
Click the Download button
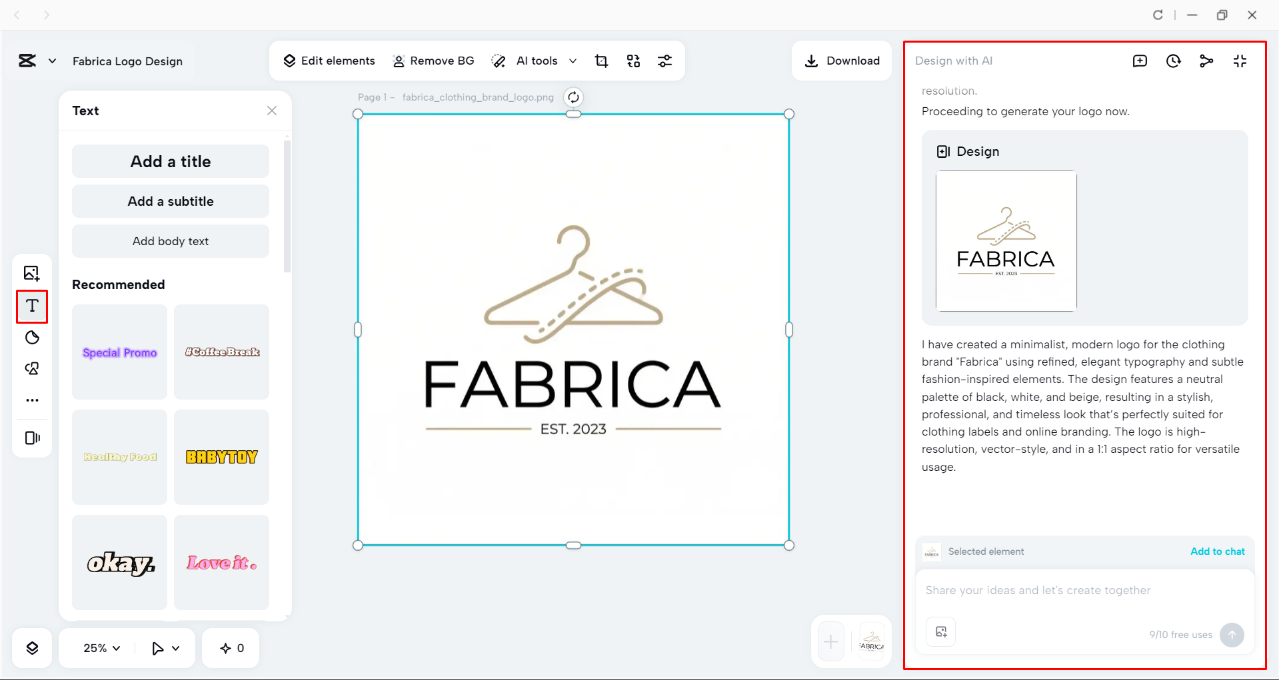(842, 61)
